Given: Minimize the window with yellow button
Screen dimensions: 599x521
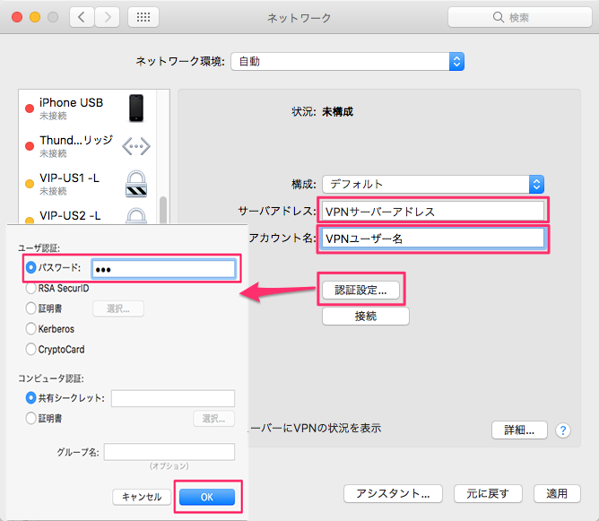Looking at the screenshot, I should tap(35, 17).
